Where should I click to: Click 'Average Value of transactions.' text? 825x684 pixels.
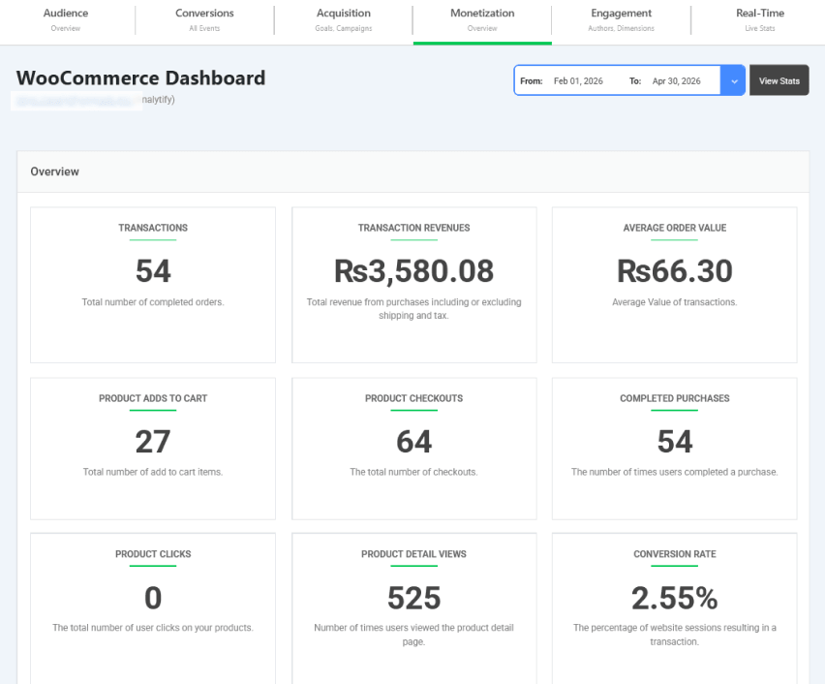click(675, 302)
